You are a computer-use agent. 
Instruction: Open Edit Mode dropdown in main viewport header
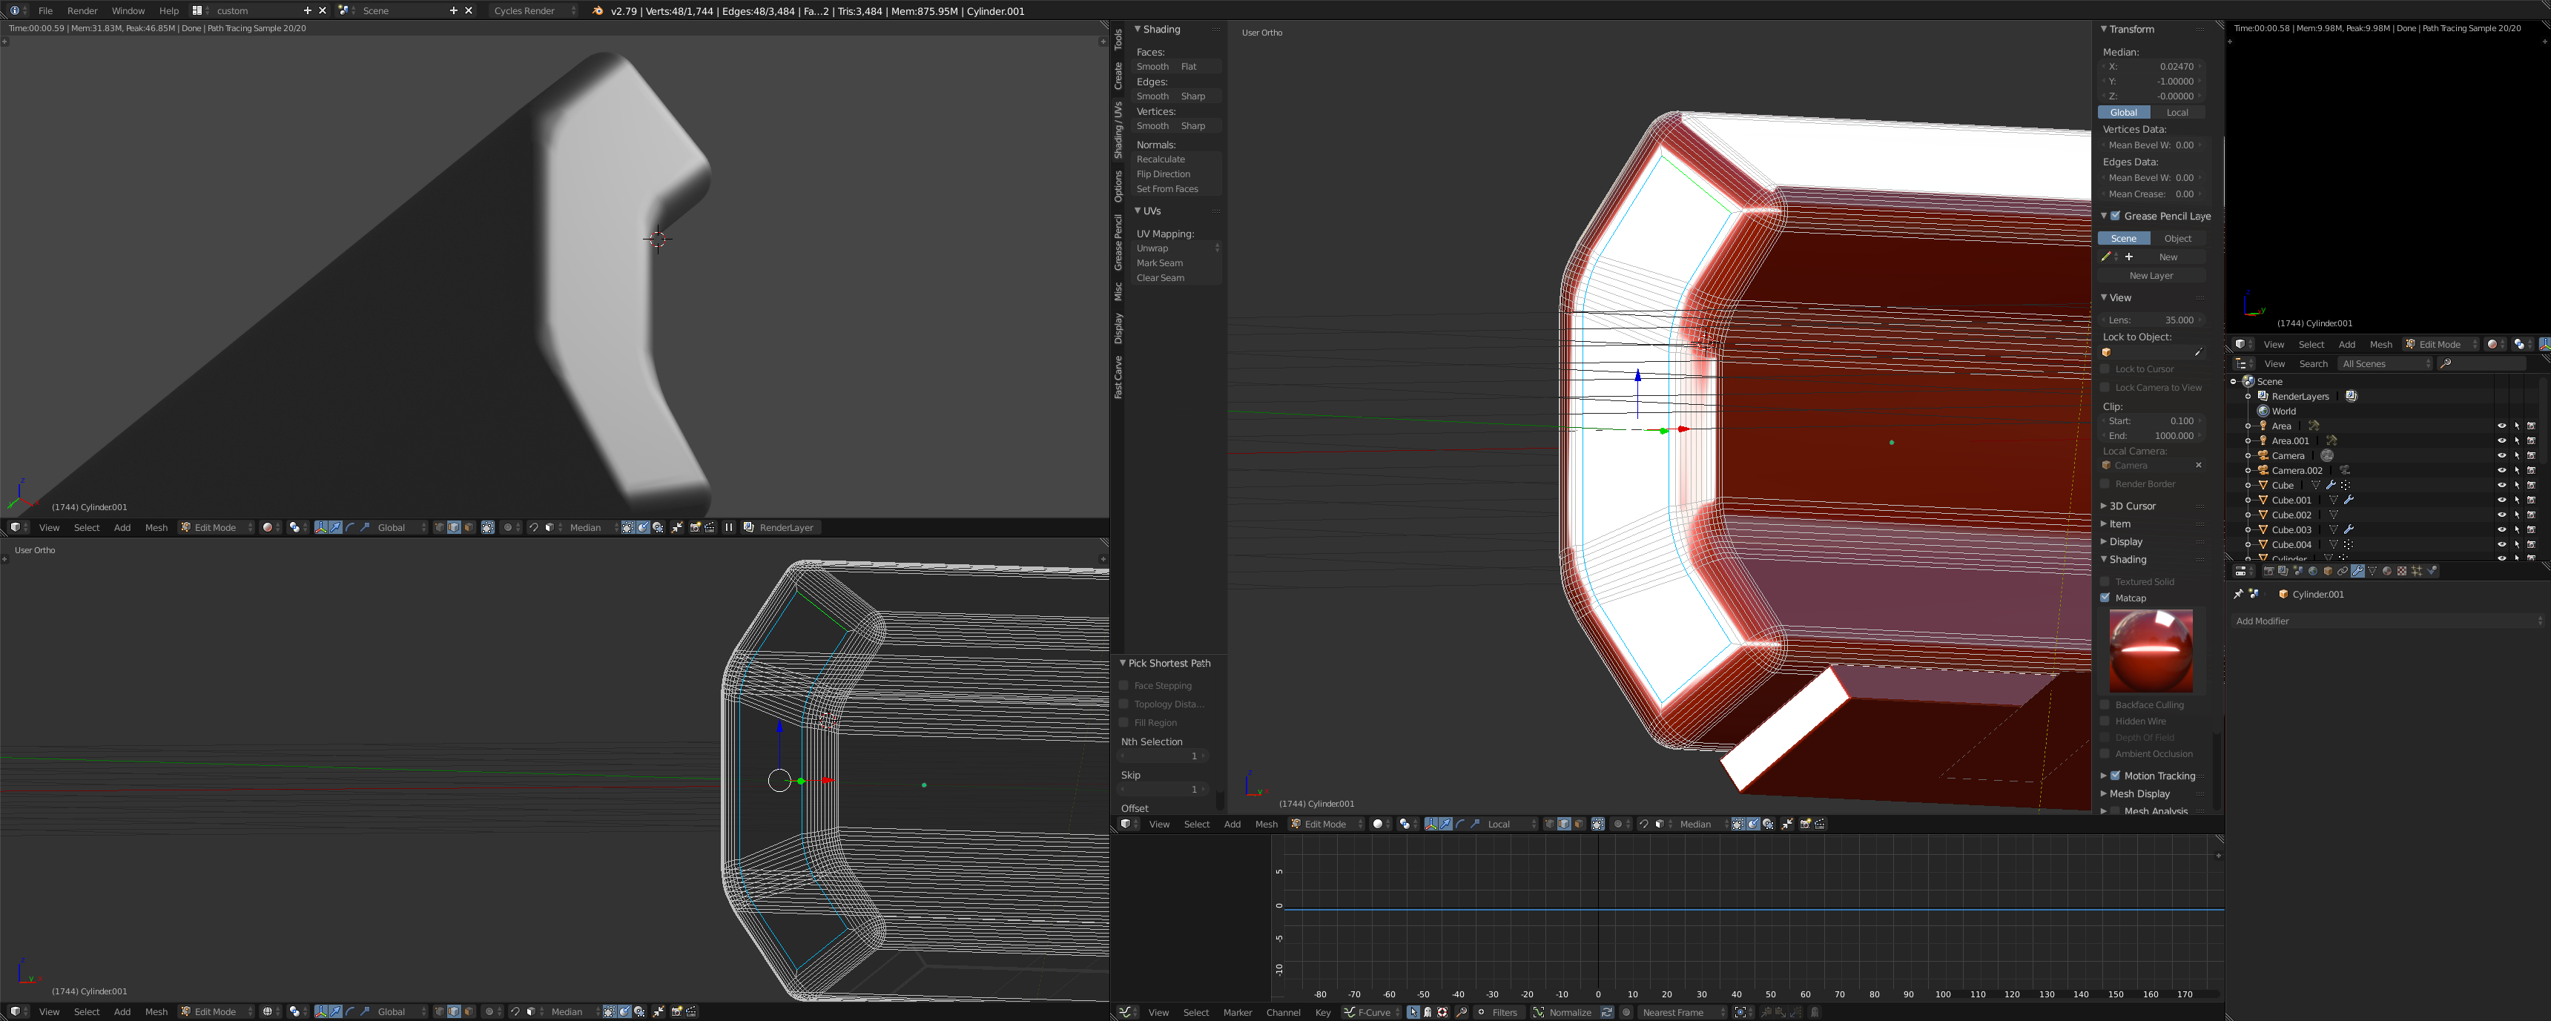pyautogui.click(x=1325, y=824)
